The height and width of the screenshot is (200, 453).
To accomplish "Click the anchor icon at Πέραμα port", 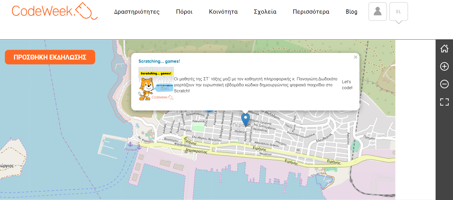I will [x=130, y=144].
